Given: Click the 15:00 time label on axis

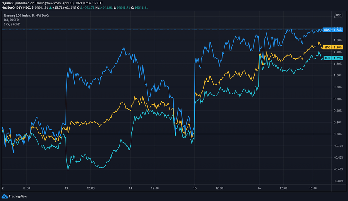Looking at the screenshot, I should [313, 188].
